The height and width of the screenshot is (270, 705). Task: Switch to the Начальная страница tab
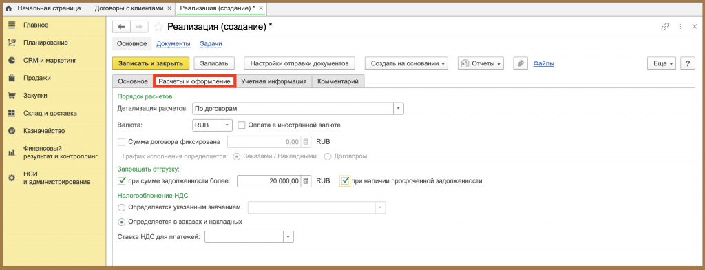45,8
